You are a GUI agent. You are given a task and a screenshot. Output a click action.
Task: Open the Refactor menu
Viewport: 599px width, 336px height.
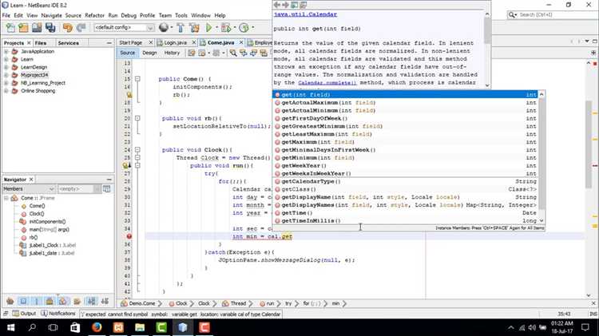click(x=94, y=15)
